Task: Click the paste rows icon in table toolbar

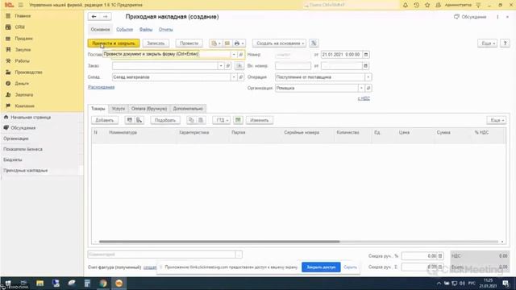Action: tap(201, 120)
